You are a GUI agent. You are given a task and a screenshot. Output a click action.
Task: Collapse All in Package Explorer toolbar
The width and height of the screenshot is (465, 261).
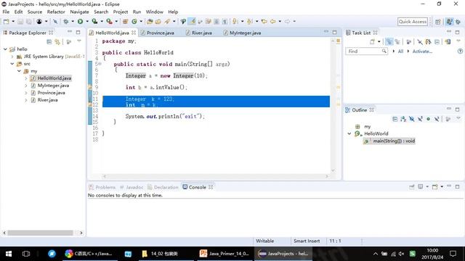tap(49, 42)
